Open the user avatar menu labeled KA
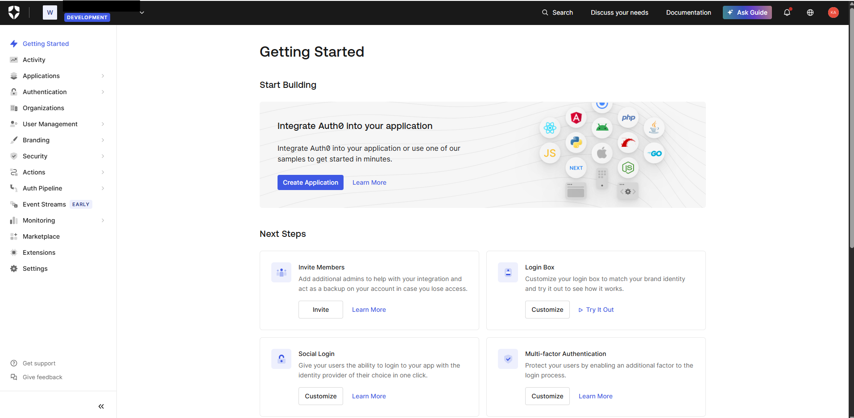854x418 pixels. click(833, 12)
